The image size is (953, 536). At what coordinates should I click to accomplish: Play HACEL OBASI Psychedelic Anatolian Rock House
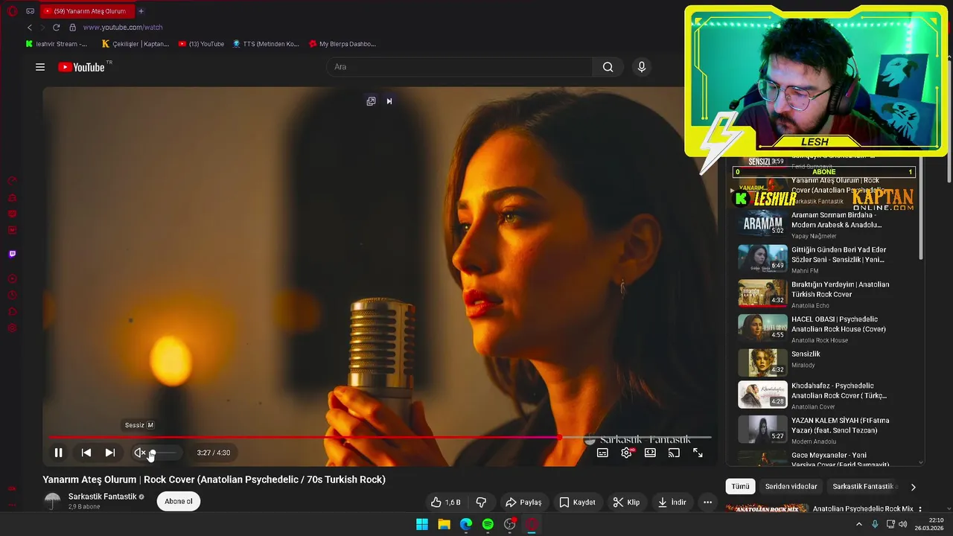click(825, 328)
